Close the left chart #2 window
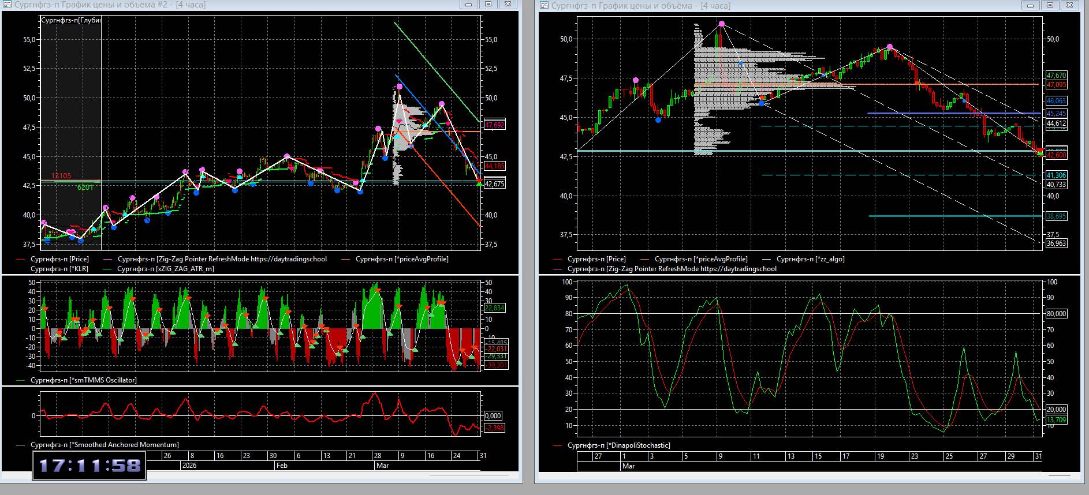This screenshot has width=1089, height=495. (x=508, y=5)
